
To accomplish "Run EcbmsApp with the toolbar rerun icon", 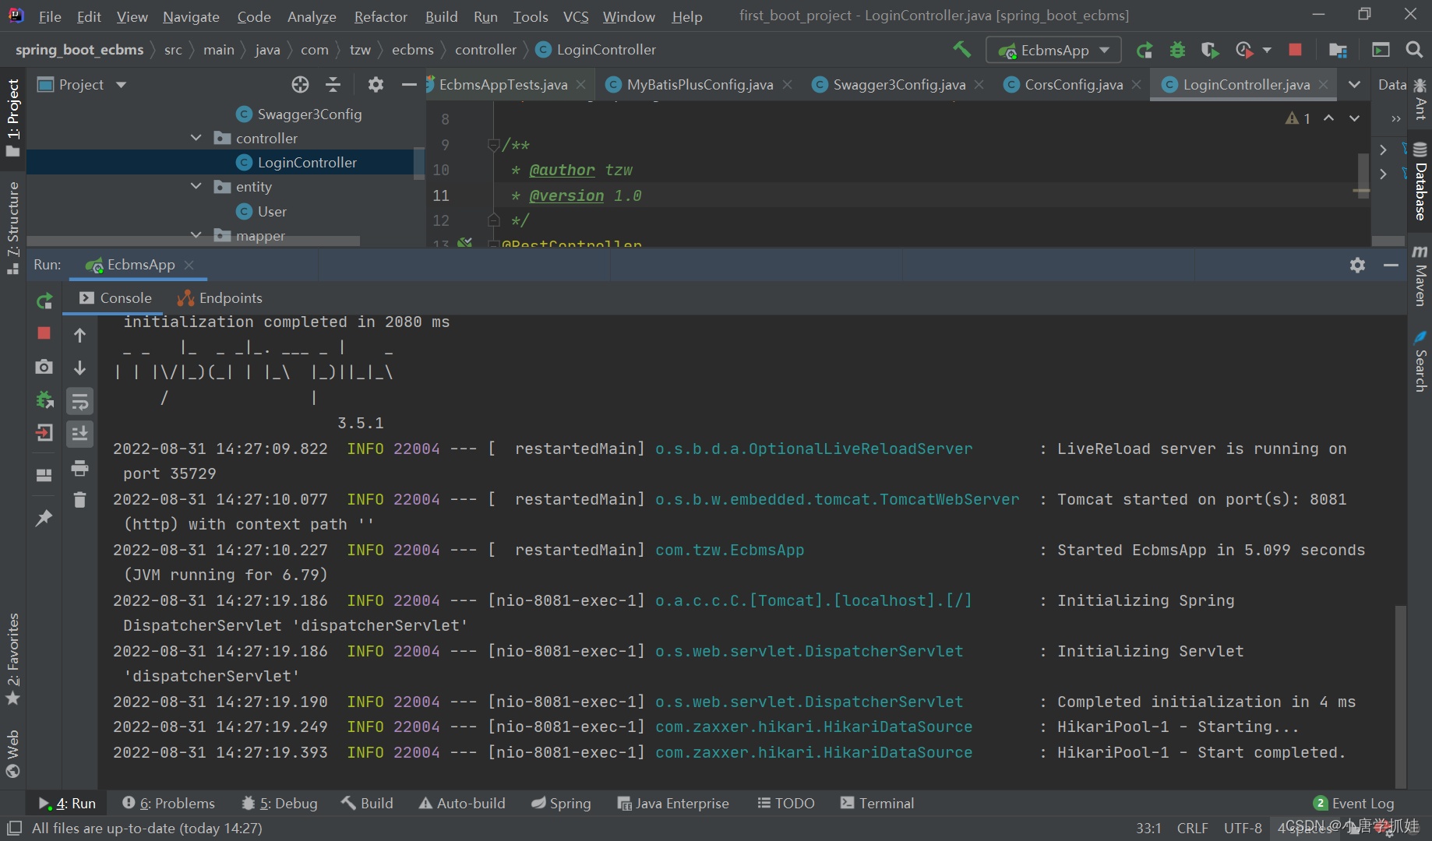I will click(x=1145, y=50).
